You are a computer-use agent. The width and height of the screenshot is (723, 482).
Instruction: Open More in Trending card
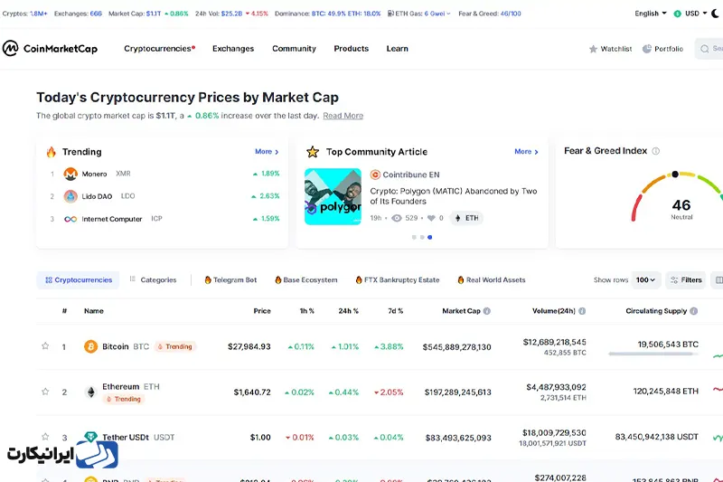pyautogui.click(x=267, y=151)
